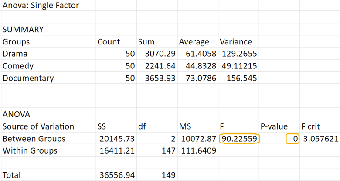340x181 pixels.
Task: Select the Comedy group label cell
Action: pos(18,66)
